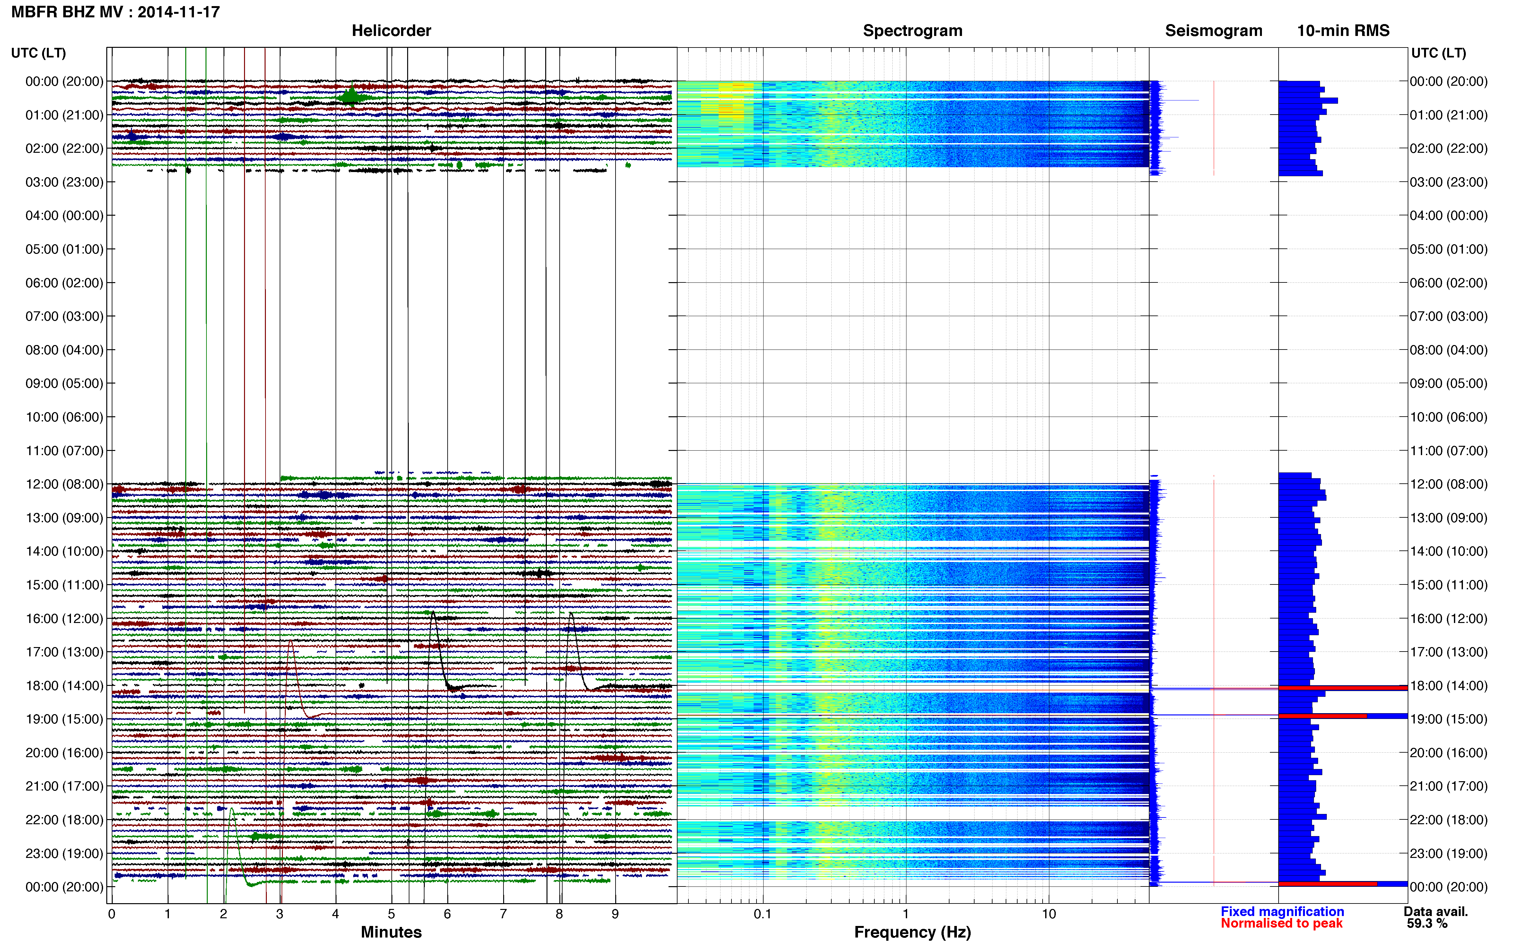The image size is (1522, 951).
Task: Click right time label '06:00 (02:00)'
Action: pyautogui.click(x=1448, y=283)
